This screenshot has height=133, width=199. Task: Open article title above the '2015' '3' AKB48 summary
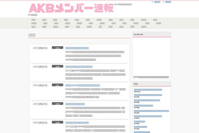click(x=77, y=123)
